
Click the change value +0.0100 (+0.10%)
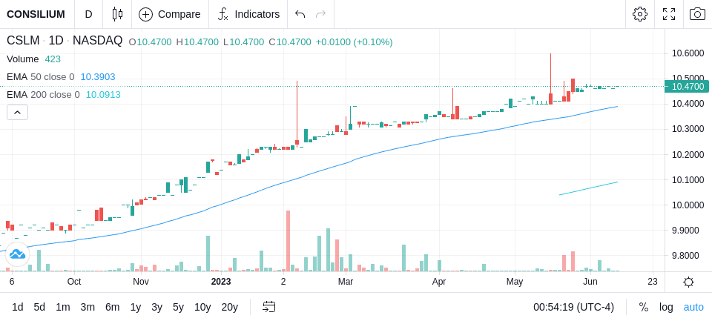355,42
